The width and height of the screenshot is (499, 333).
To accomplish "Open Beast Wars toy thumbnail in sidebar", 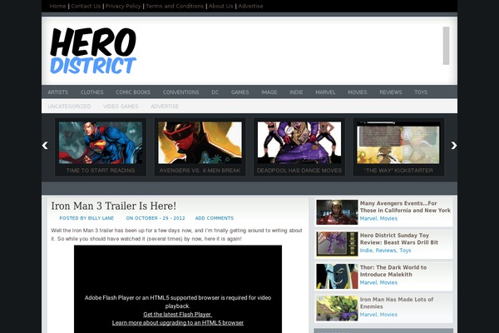I will point(337,244).
